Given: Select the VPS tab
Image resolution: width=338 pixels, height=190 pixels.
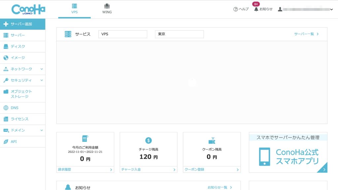Looking at the screenshot, I should tap(74, 9).
